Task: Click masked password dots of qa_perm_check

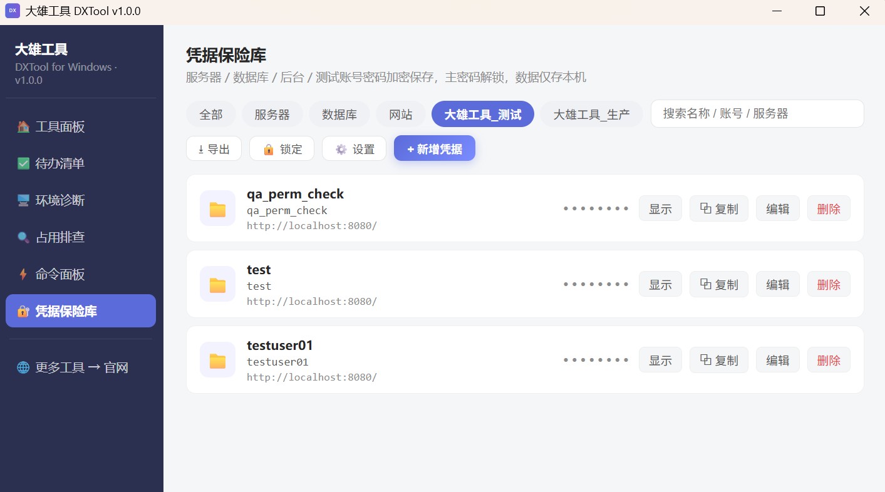Action: (x=596, y=208)
